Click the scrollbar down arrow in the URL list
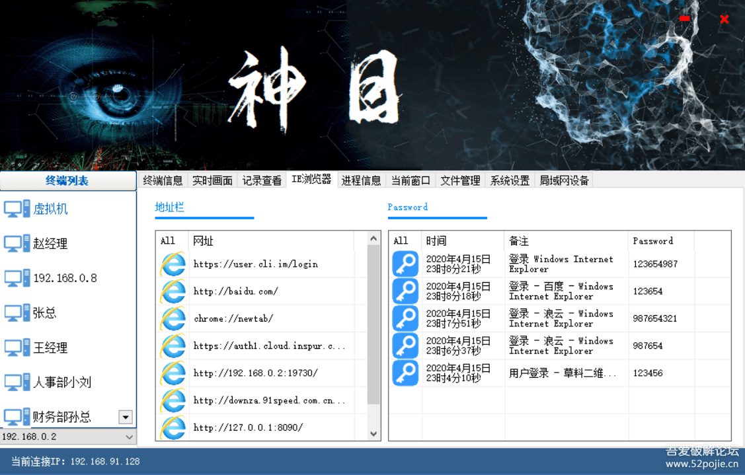 [x=373, y=433]
